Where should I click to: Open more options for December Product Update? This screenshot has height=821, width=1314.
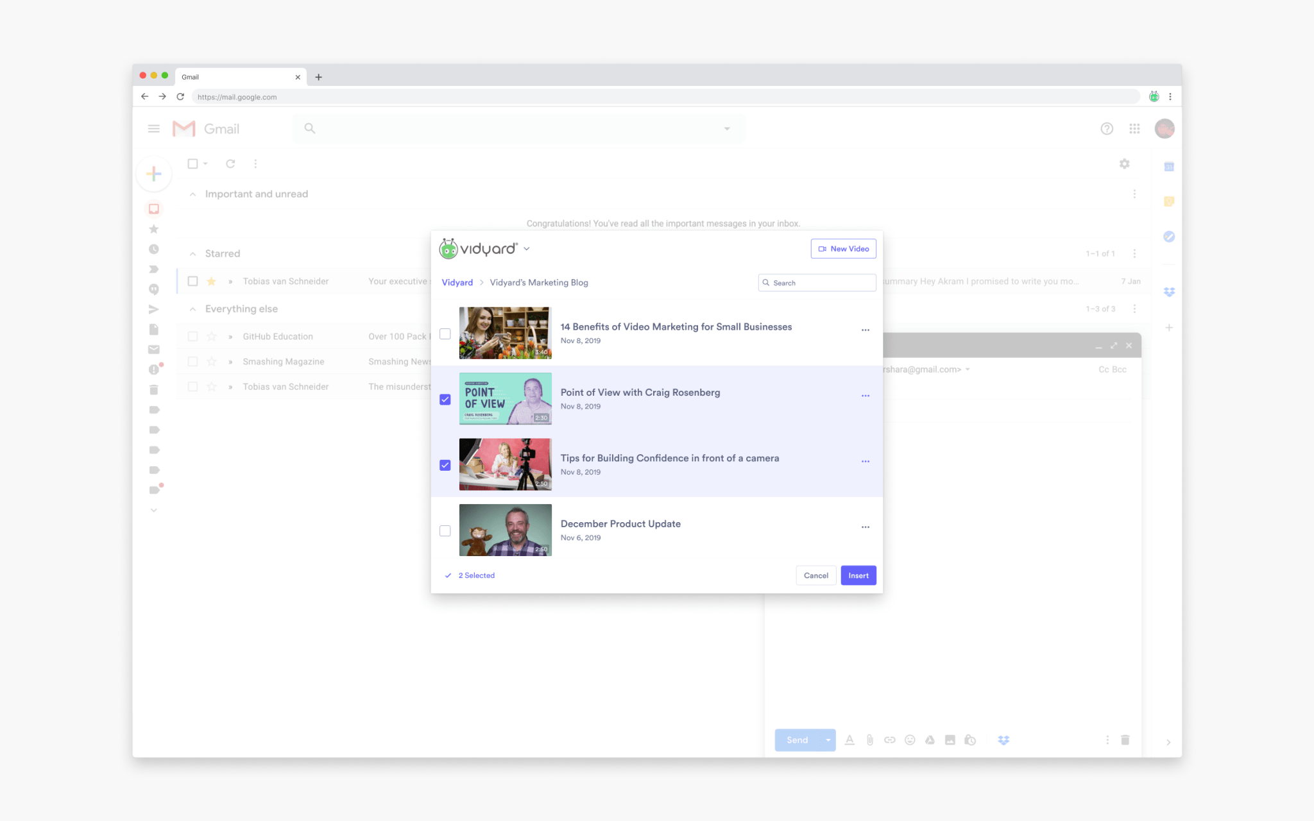pyautogui.click(x=865, y=527)
